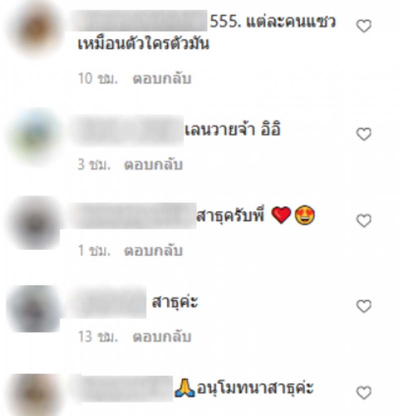This screenshot has height=416, width=399.
Task: Like the '555. แต่ละคนแซว' comment
Action: coord(364,26)
